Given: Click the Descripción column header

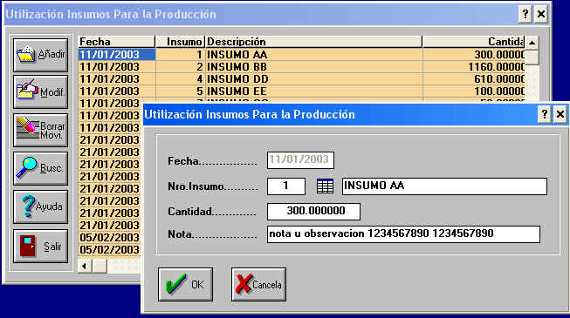Looking at the screenshot, I should coord(313,42).
